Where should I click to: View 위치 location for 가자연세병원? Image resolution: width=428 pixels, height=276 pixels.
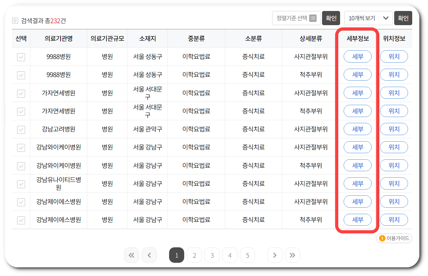(394, 93)
